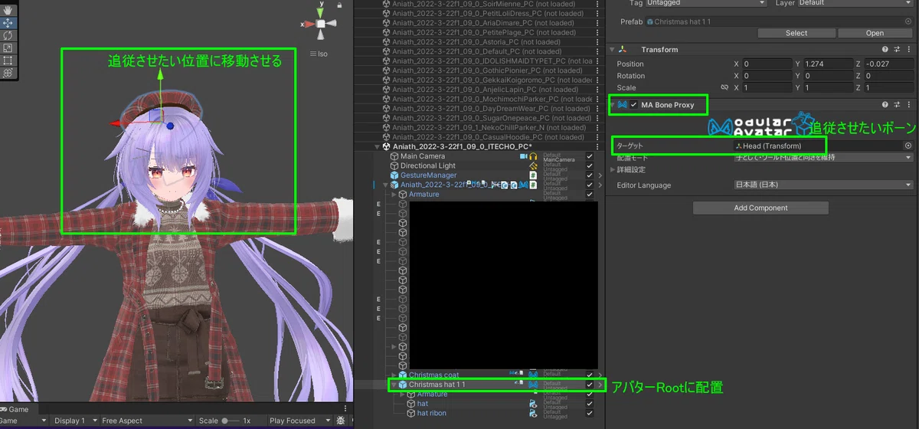The height and width of the screenshot is (429, 919).
Task: Click Main Camera cube icon in Hierarchy
Action: click(394, 156)
